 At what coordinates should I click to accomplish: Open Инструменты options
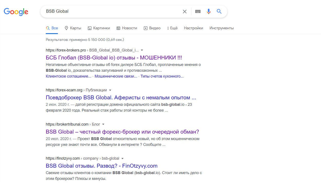[222, 28]
